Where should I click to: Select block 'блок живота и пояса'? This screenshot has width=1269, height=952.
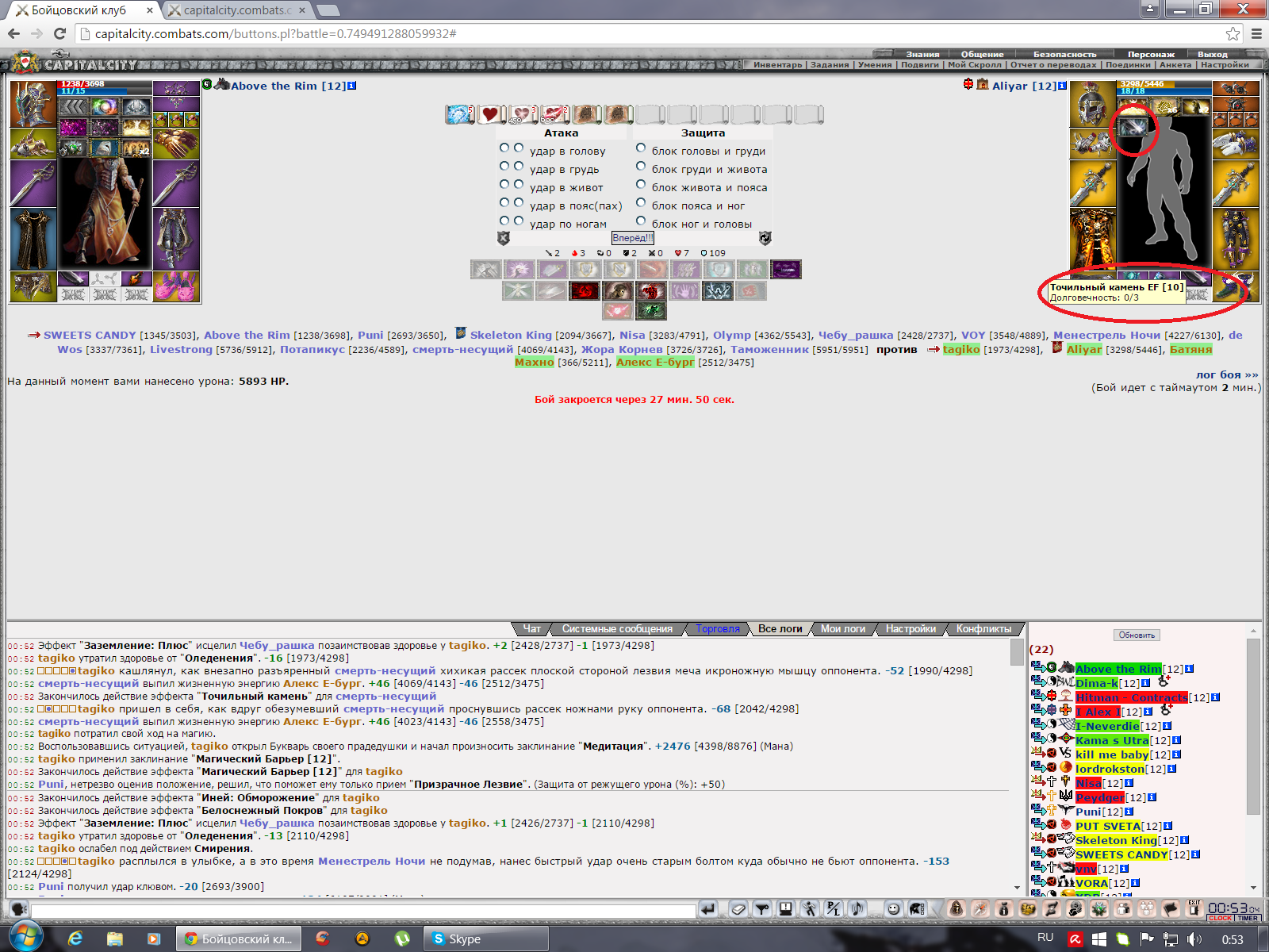pyautogui.click(x=641, y=184)
